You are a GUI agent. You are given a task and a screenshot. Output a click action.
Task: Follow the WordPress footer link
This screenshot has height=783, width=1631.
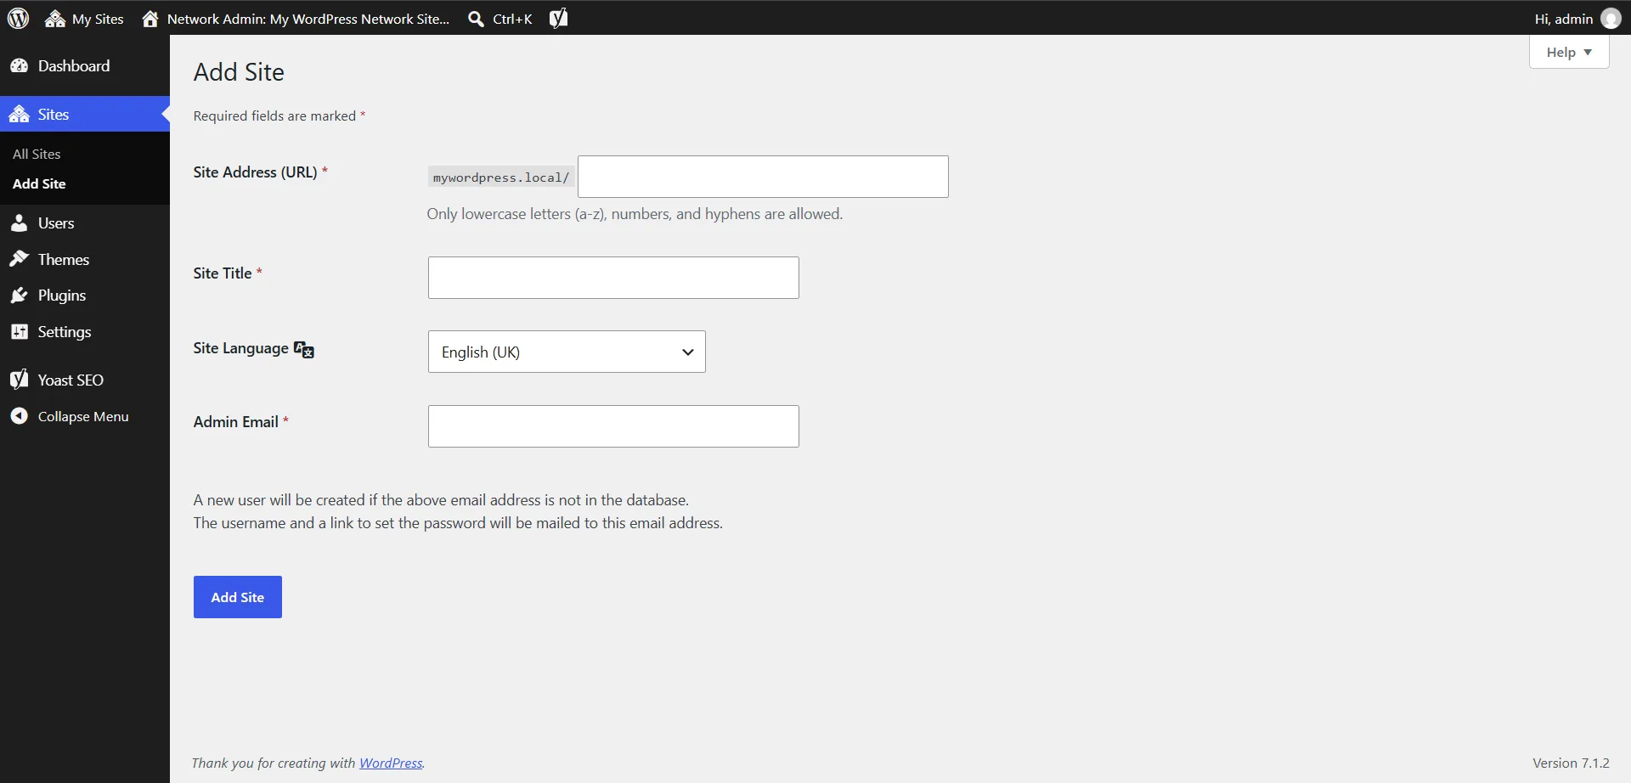(x=391, y=763)
